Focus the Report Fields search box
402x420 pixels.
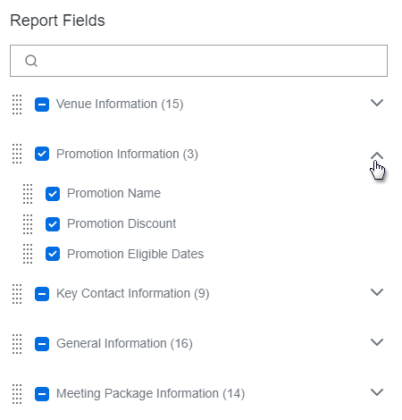198,61
